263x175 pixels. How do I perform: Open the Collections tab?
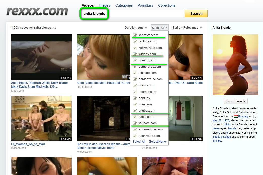pyautogui.click(x=167, y=5)
